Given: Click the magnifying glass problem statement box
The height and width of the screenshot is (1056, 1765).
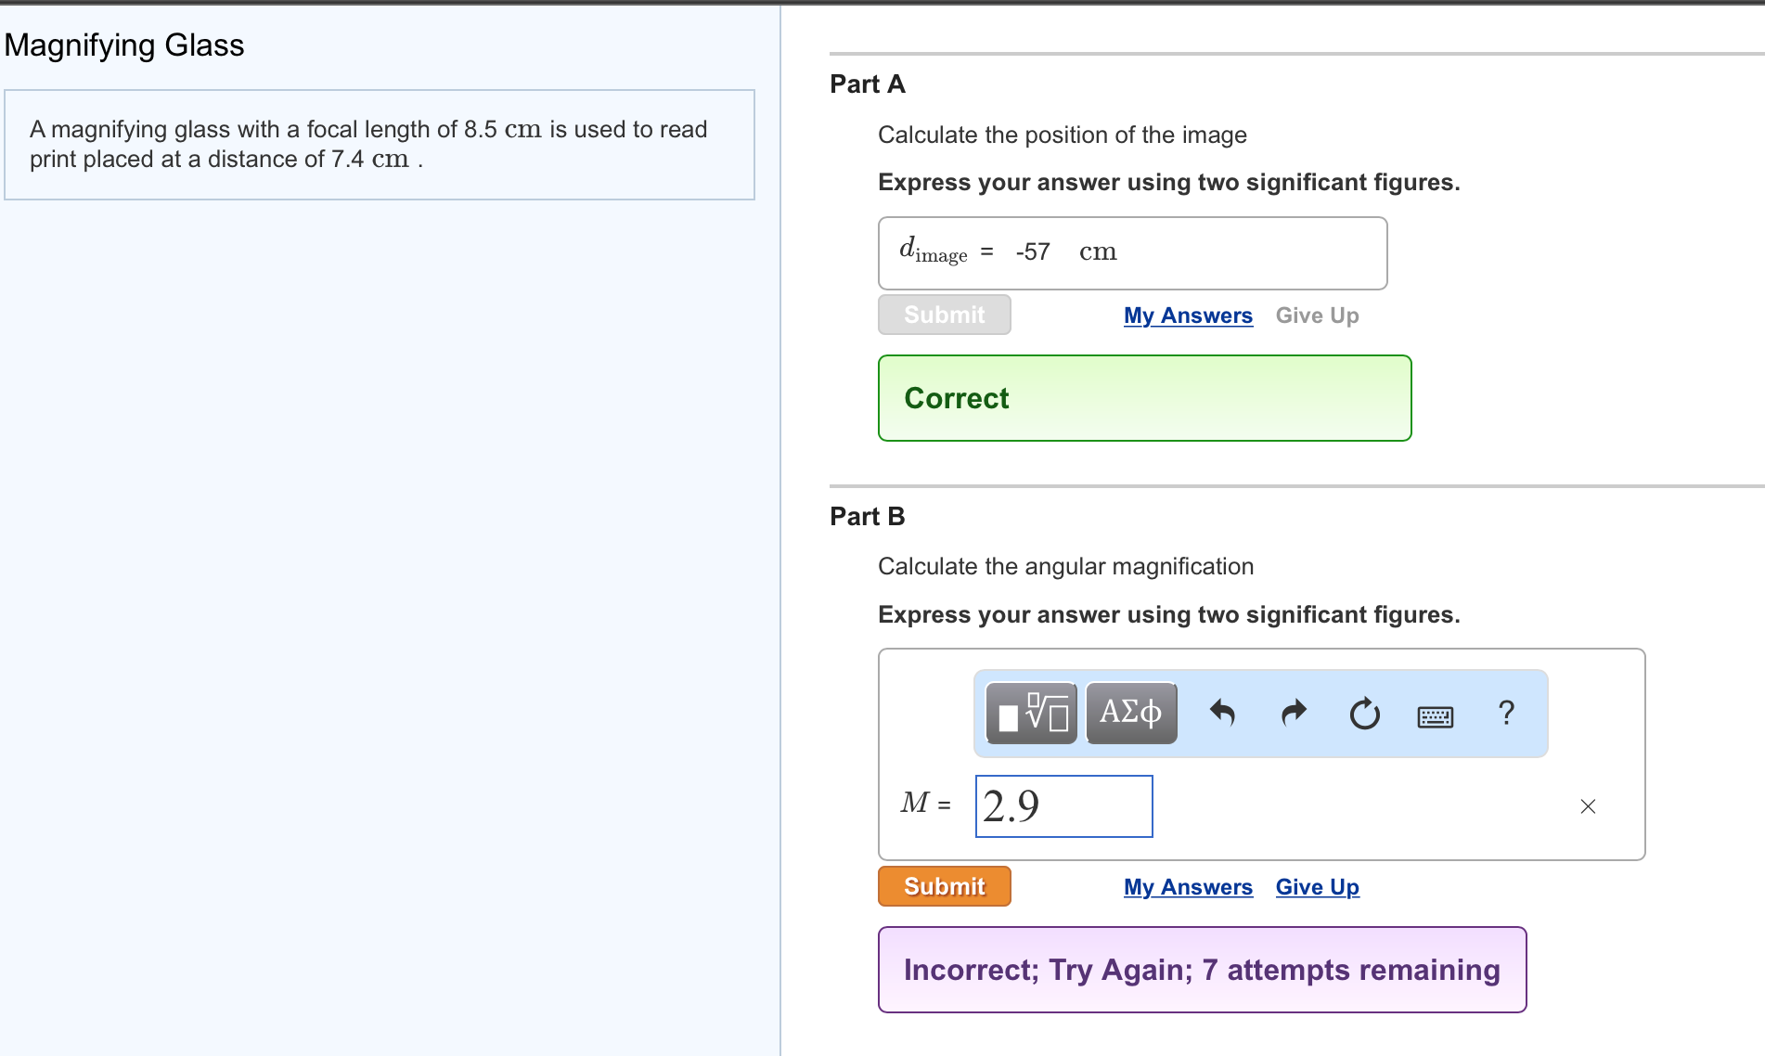Looking at the screenshot, I should pyautogui.click(x=379, y=145).
